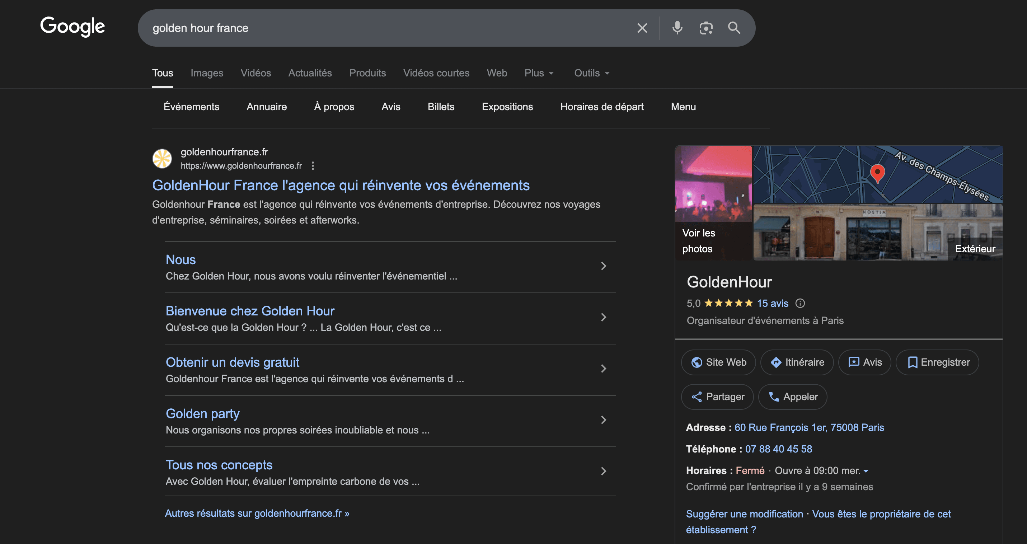Switch to the Actualités tab

point(310,73)
